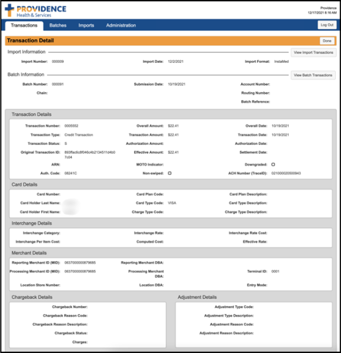Click the Transaction Detail heading
341x353 pixels.
[x=31, y=41]
